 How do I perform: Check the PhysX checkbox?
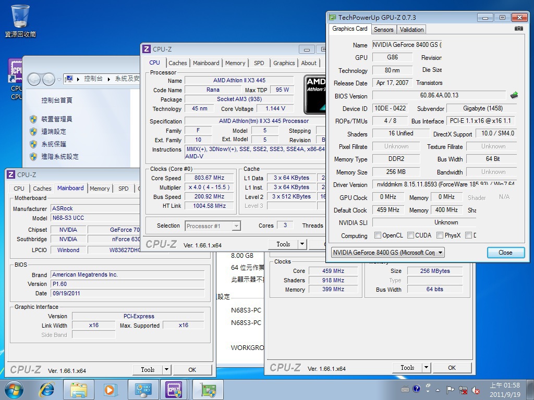tap(440, 235)
